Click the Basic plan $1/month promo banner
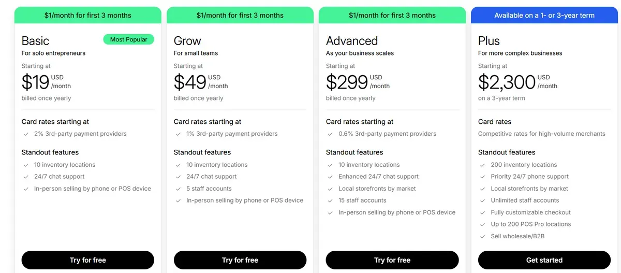Screen dimensions: 621x273 click(x=87, y=15)
